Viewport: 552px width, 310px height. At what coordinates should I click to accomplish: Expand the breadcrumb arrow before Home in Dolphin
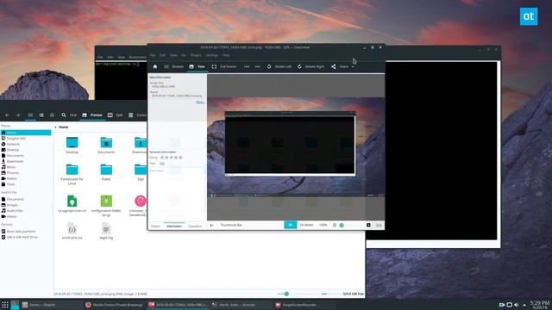pyautogui.click(x=55, y=127)
